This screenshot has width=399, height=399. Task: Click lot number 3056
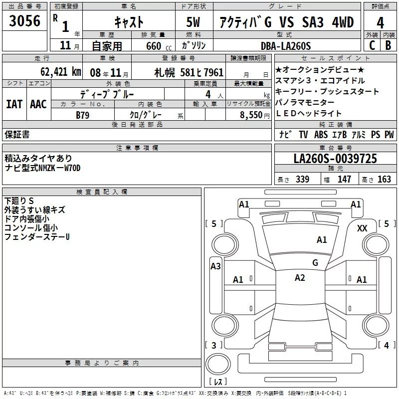(x=24, y=21)
